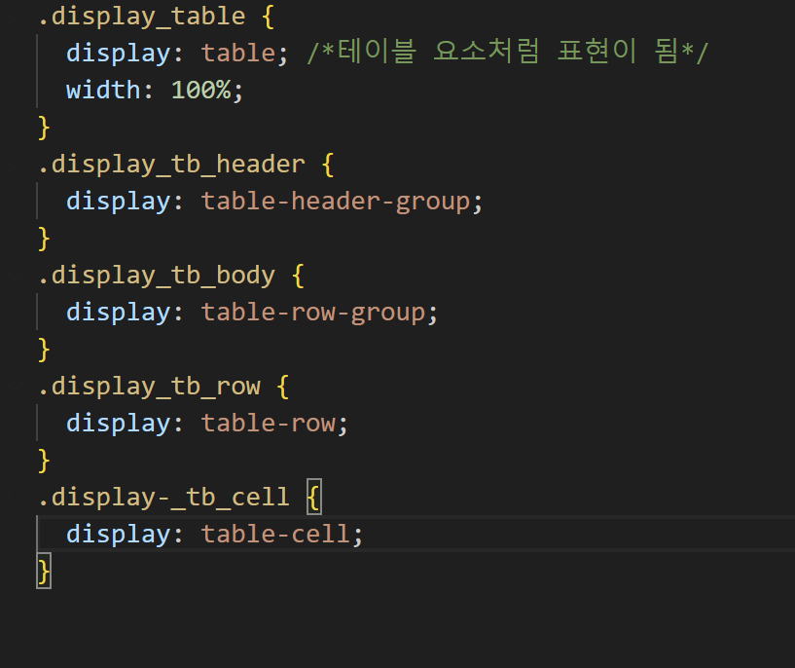This screenshot has height=668, width=795.
Task: Click the highlighted closing brace on the last line
Action: 44,572
